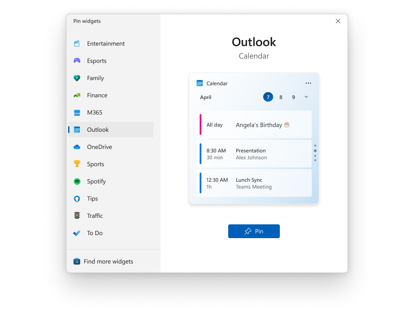
Task: Click the To Do checkmark icon
Action: coord(77,233)
